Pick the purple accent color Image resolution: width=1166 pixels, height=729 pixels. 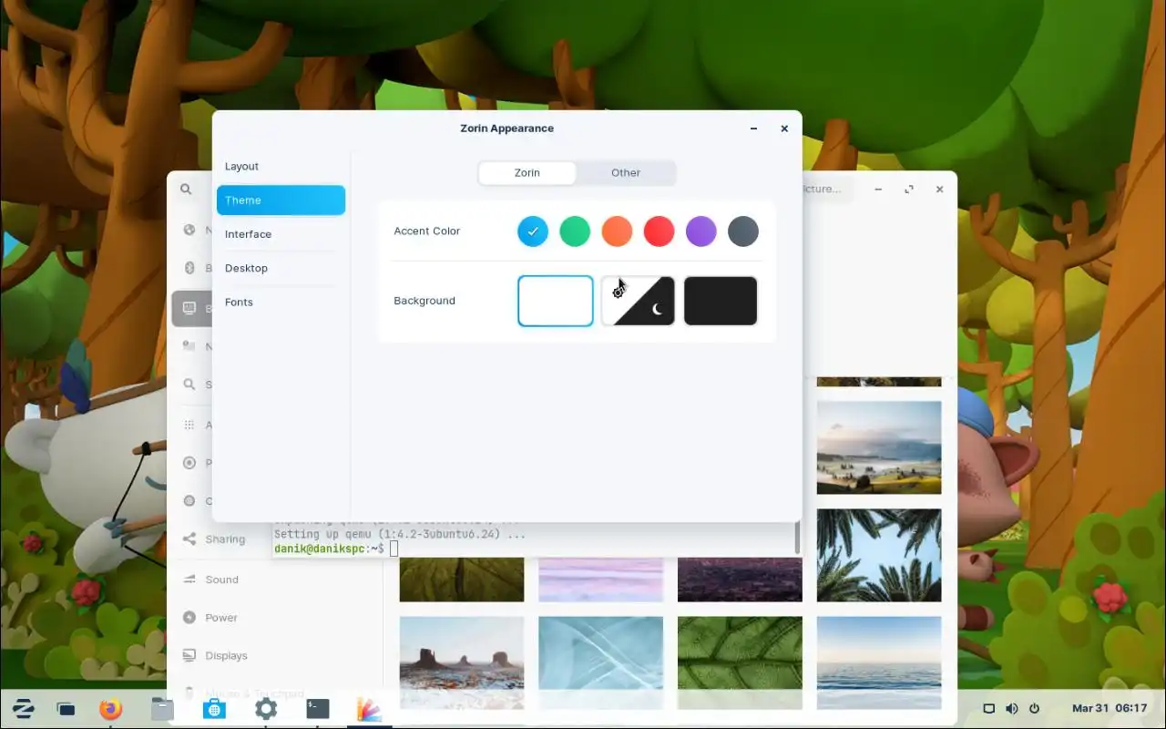[x=701, y=231]
